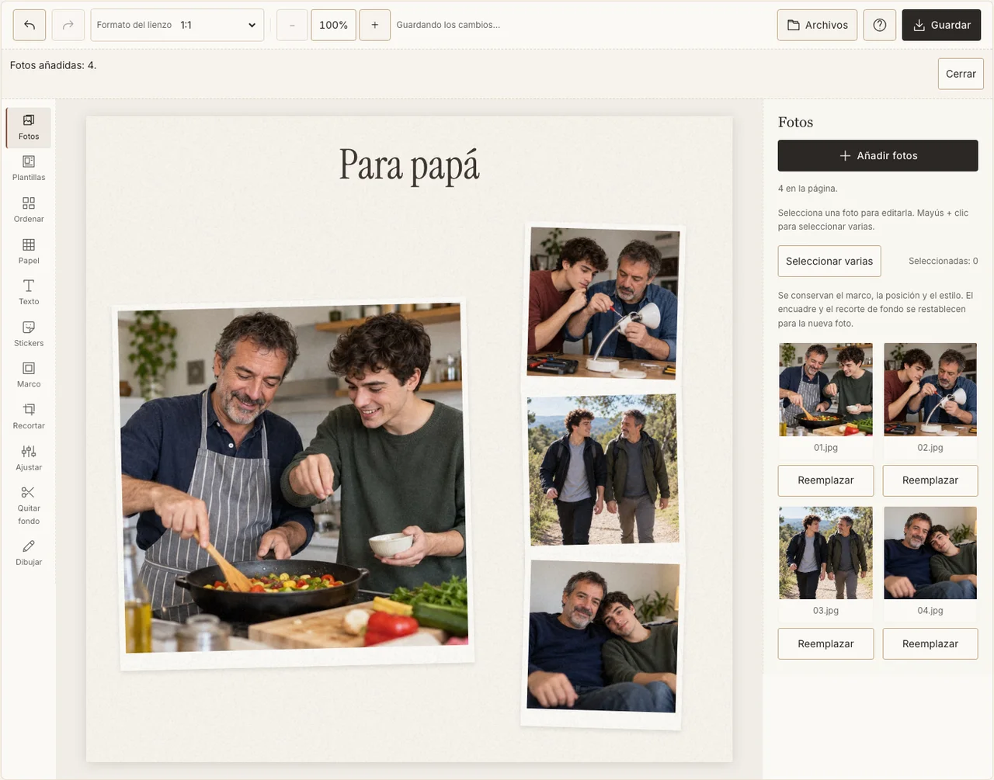Screen dimensions: 994x780
Task: Click Reemplazar under 04.jpg
Action: click(x=930, y=643)
